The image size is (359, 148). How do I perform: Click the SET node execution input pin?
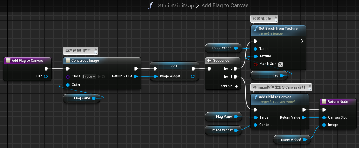click(x=155, y=69)
